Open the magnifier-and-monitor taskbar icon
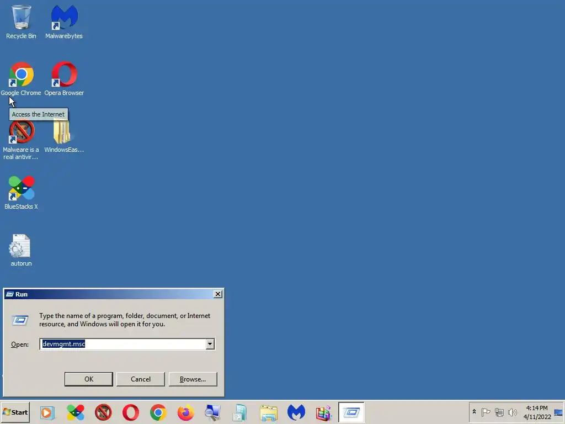 click(212, 412)
